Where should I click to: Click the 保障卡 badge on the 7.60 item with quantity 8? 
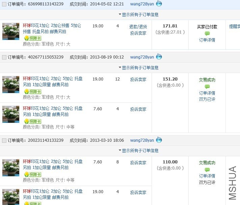(x=32, y=174)
